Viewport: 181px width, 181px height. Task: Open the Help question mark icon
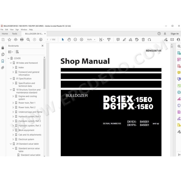(159, 34)
